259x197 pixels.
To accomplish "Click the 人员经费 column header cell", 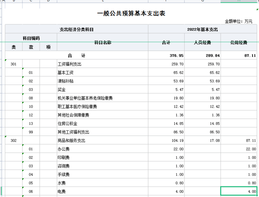I will click(x=202, y=42).
